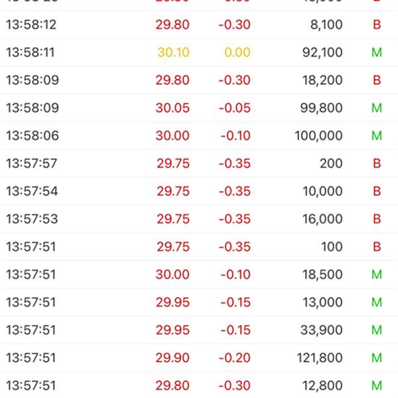Image resolution: width=398 pixels, height=398 pixels.
Task: Click the 100,000 volume cell
Action: click(318, 136)
